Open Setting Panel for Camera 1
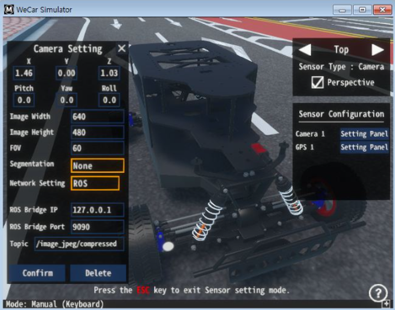The height and width of the screenshot is (310, 395). pyautogui.click(x=364, y=134)
